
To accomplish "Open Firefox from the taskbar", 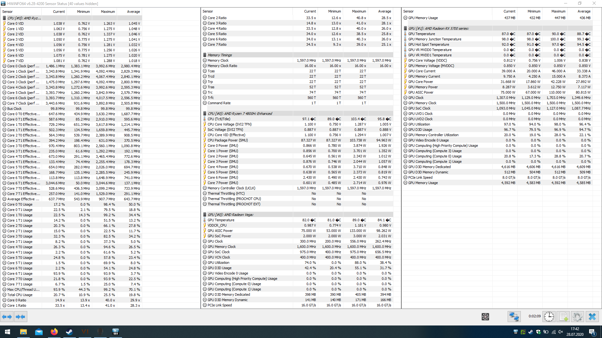I will pos(54,332).
